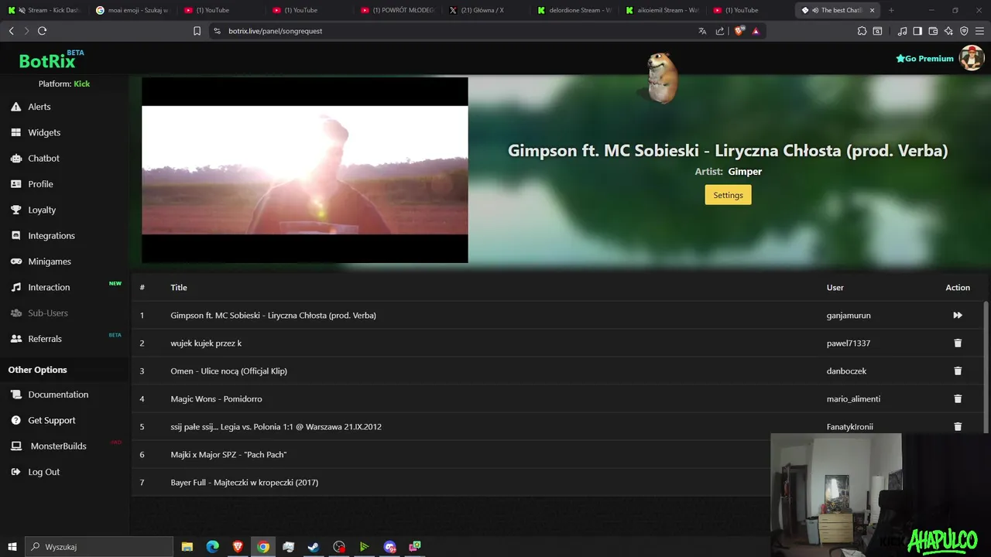Image resolution: width=991 pixels, height=557 pixels.
Task: Click the Referrals icon in sidebar
Action: click(x=15, y=339)
